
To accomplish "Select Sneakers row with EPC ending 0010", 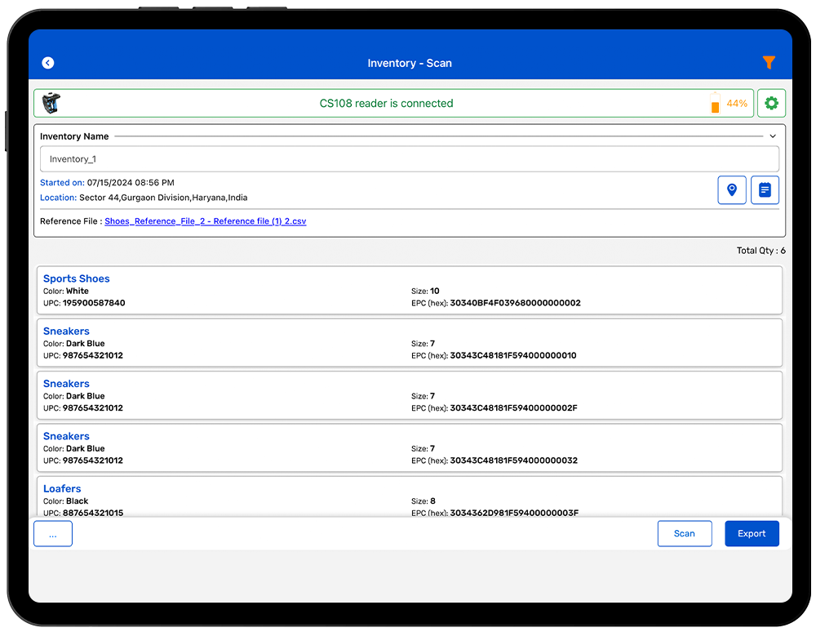I will 409,343.
